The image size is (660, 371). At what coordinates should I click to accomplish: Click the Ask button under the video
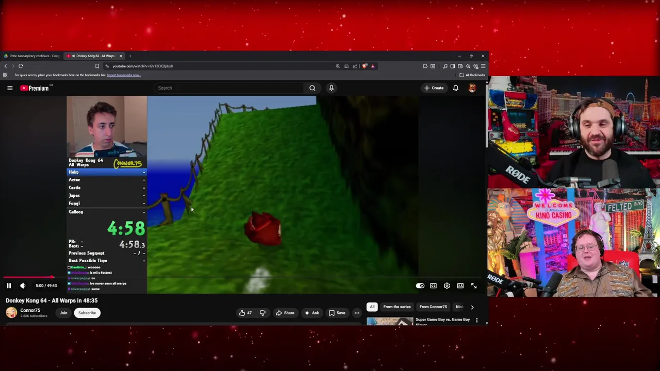[311, 313]
